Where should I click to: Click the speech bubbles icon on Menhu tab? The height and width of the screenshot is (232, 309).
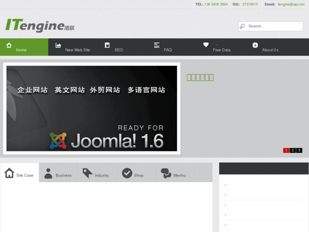point(166,173)
